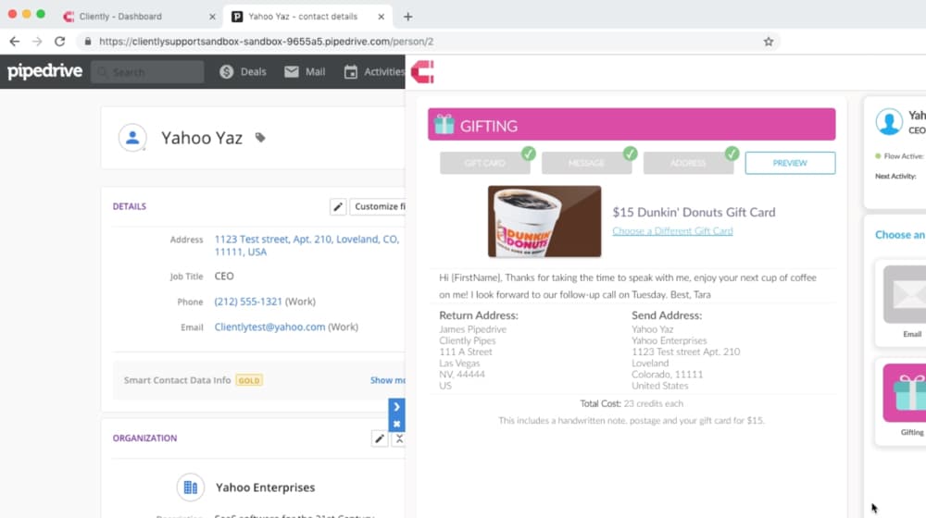The width and height of the screenshot is (926, 518).
Task: Edit contact details with the pencil icon
Action: [x=338, y=206]
